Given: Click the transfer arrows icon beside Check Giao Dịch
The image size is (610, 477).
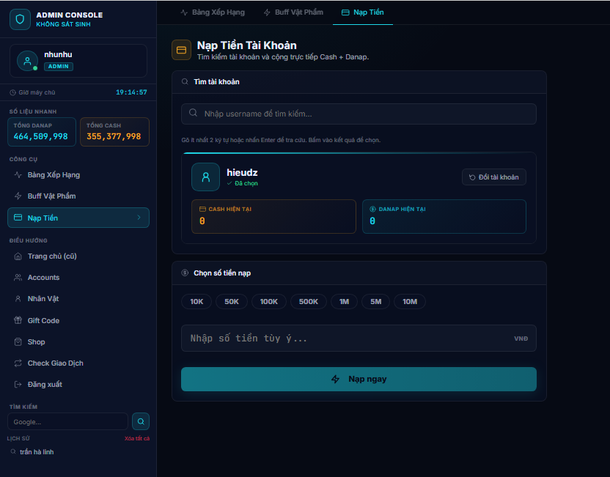Looking at the screenshot, I should [18, 363].
